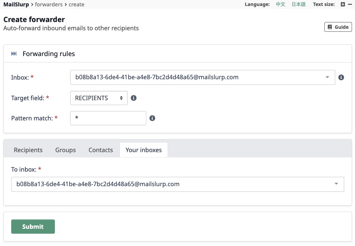This screenshot has height=246, width=355.
Task: Click the Forwarding rules section title
Action: tap(49, 54)
